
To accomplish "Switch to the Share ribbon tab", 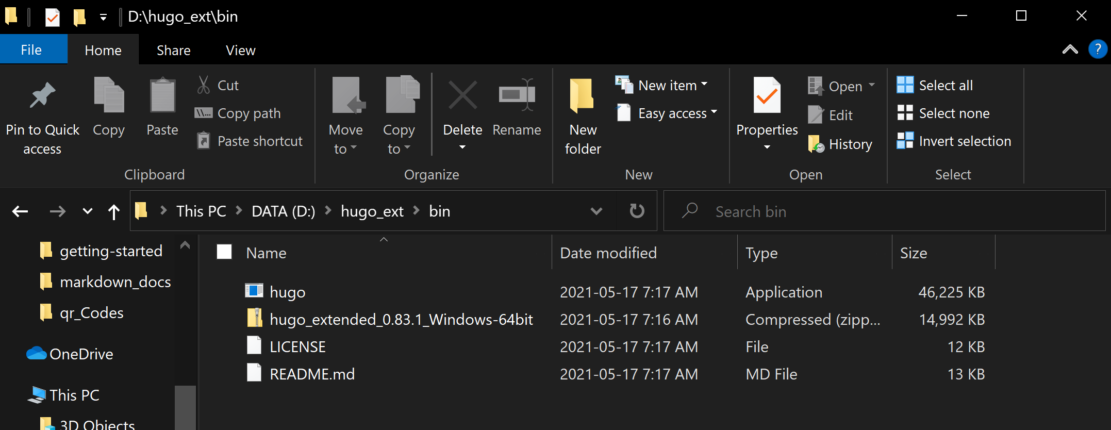I will (x=174, y=50).
